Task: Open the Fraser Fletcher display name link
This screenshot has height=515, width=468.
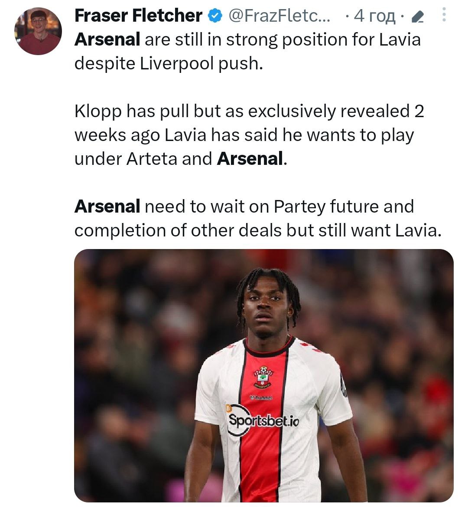Action: click(x=138, y=16)
